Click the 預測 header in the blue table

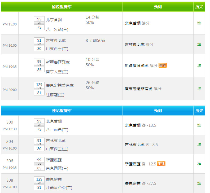point(158,111)
